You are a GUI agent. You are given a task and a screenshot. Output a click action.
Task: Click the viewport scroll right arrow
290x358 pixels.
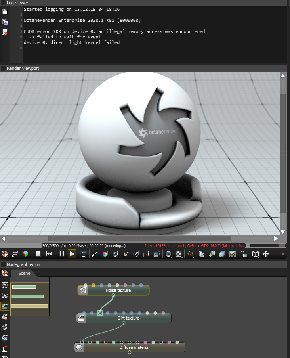[x=276, y=239]
